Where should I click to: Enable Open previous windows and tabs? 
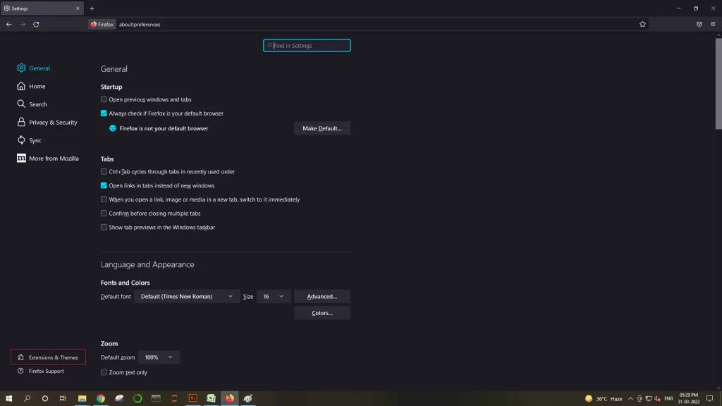tap(104, 99)
